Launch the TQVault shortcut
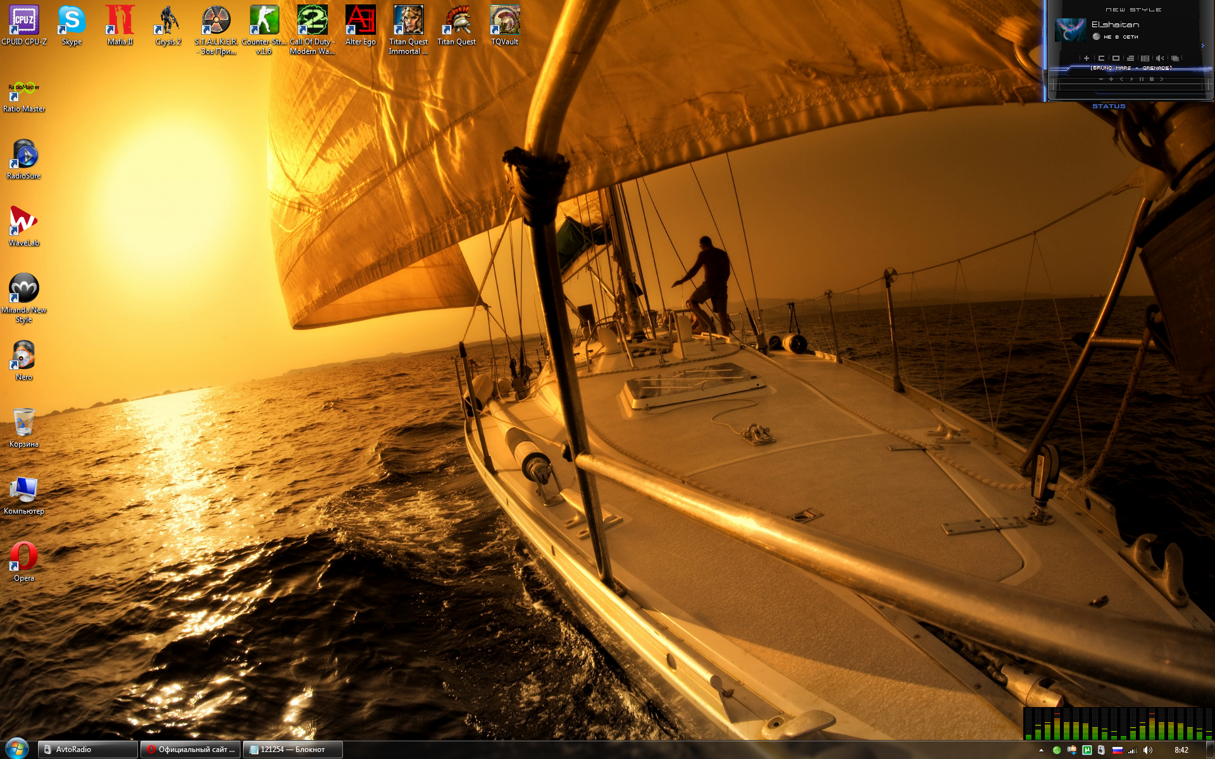The width and height of the screenshot is (1215, 759). coord(504,22)
